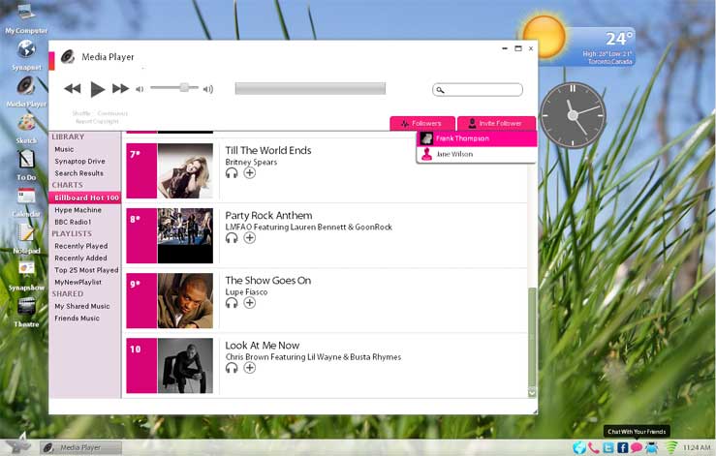Screen dimensions: 716x456
Task: Open My Computer desktop icon
Action: coord(25,12)
